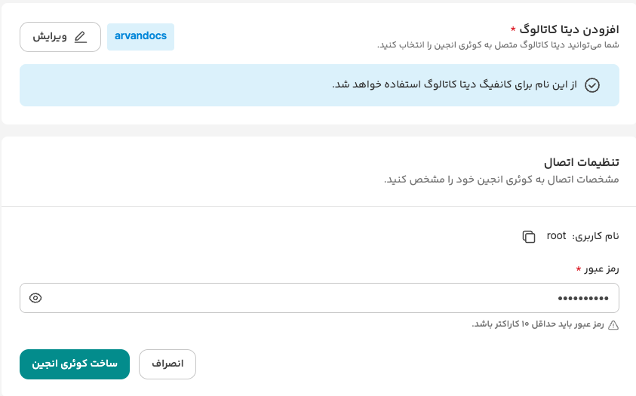Click the data catalog description under the heading

pos(498,45)
